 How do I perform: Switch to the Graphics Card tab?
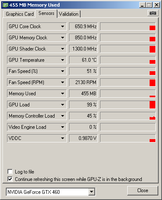(x=20, y=14)
